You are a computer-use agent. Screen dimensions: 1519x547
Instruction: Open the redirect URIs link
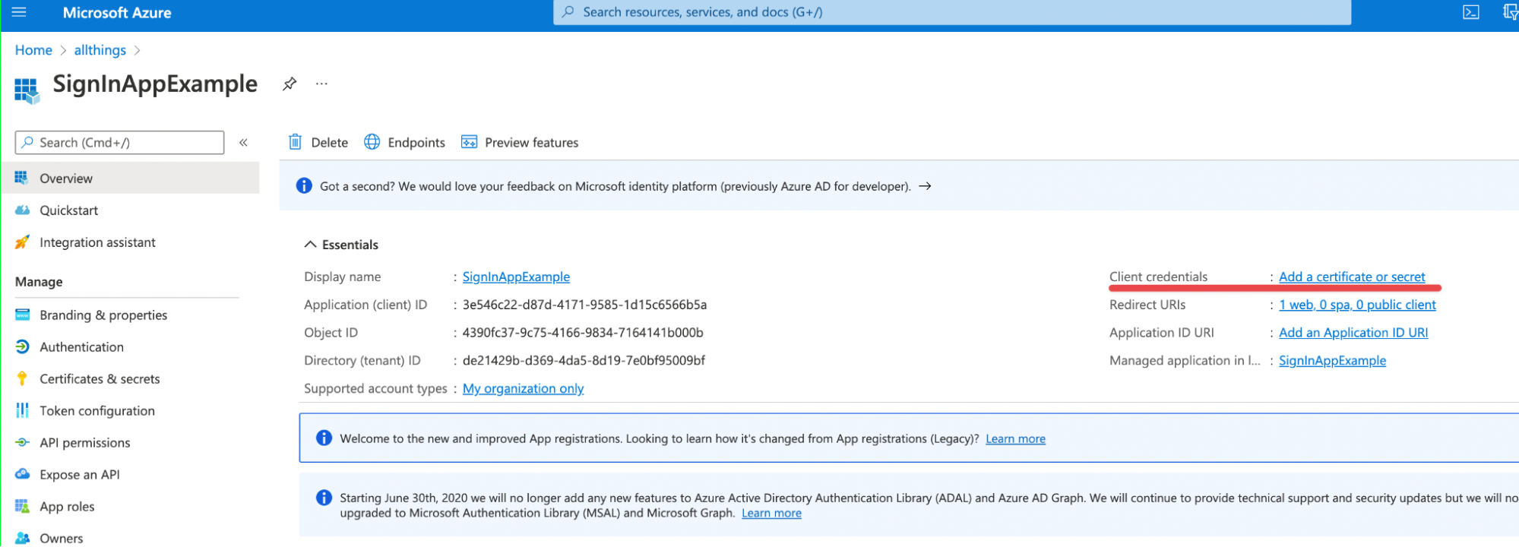[1357, 305]
